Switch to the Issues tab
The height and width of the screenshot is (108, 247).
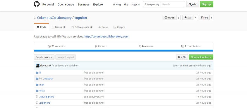tap(59, 27)
